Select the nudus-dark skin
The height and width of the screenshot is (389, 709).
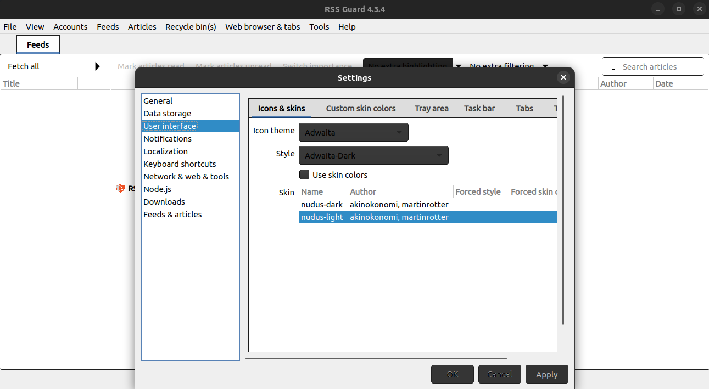(322, 204)
